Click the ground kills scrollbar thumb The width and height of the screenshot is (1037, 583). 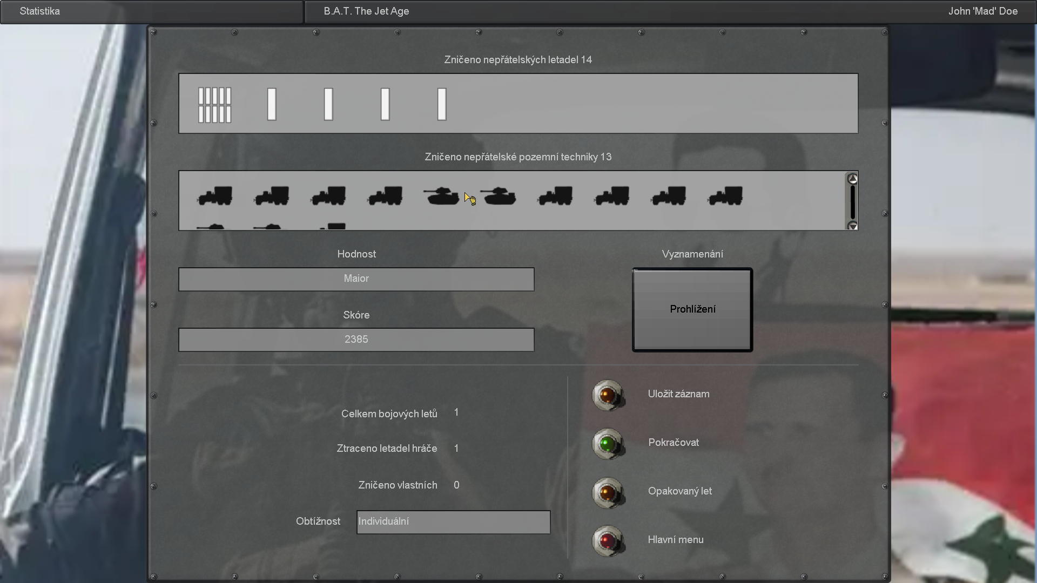[852, 202]
